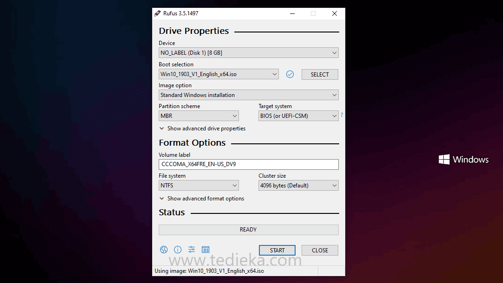Close the Rufus window with X

[335, 13]
